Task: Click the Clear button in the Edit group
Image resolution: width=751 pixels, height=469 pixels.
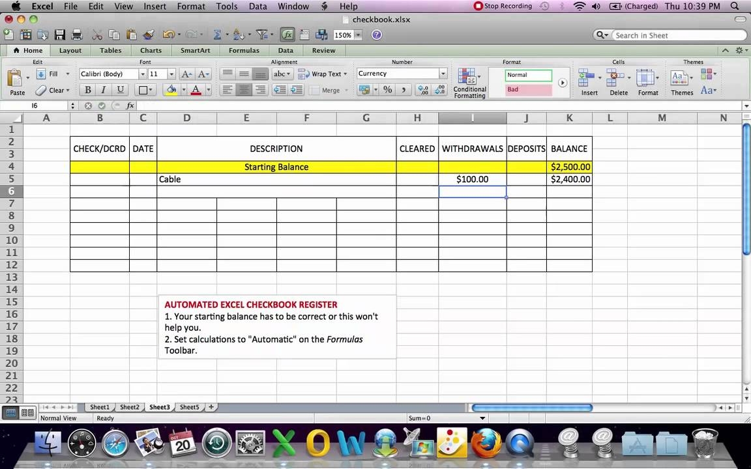Action: [57, 90]
